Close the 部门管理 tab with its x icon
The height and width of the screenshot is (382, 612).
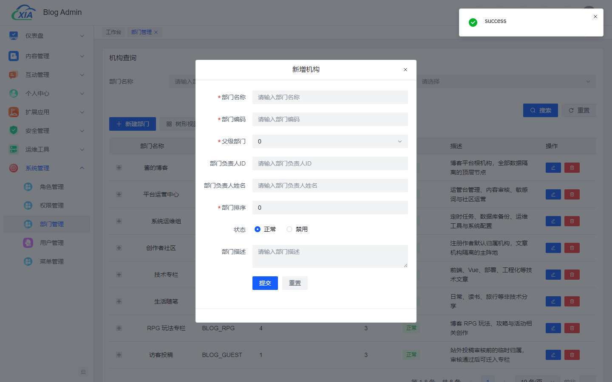(156, 32)
